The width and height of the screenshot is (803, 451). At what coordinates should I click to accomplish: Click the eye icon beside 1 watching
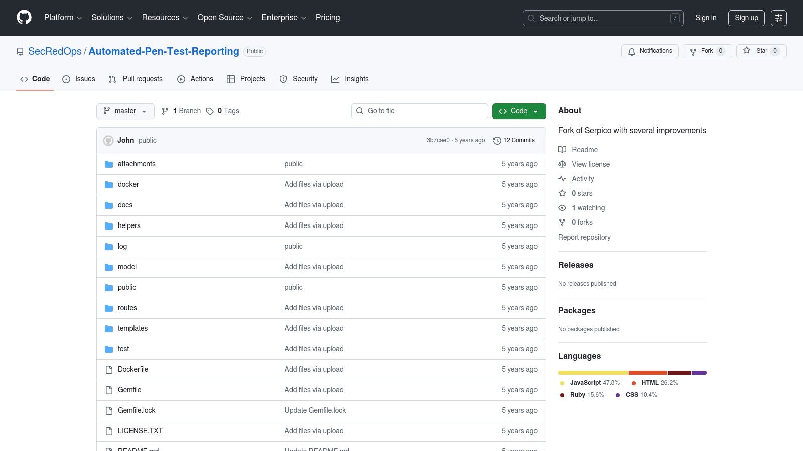pos(562,208)
